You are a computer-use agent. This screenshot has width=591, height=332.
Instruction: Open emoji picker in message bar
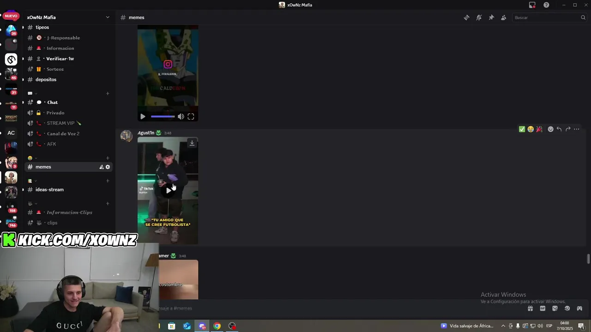[567, 308]
